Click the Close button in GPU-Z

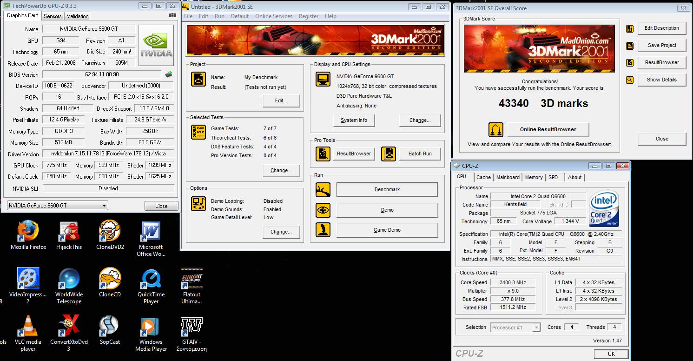point(161,206)
